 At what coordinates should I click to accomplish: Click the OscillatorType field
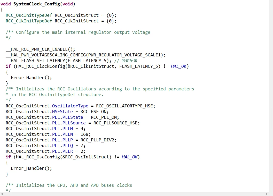click(70, 106)
